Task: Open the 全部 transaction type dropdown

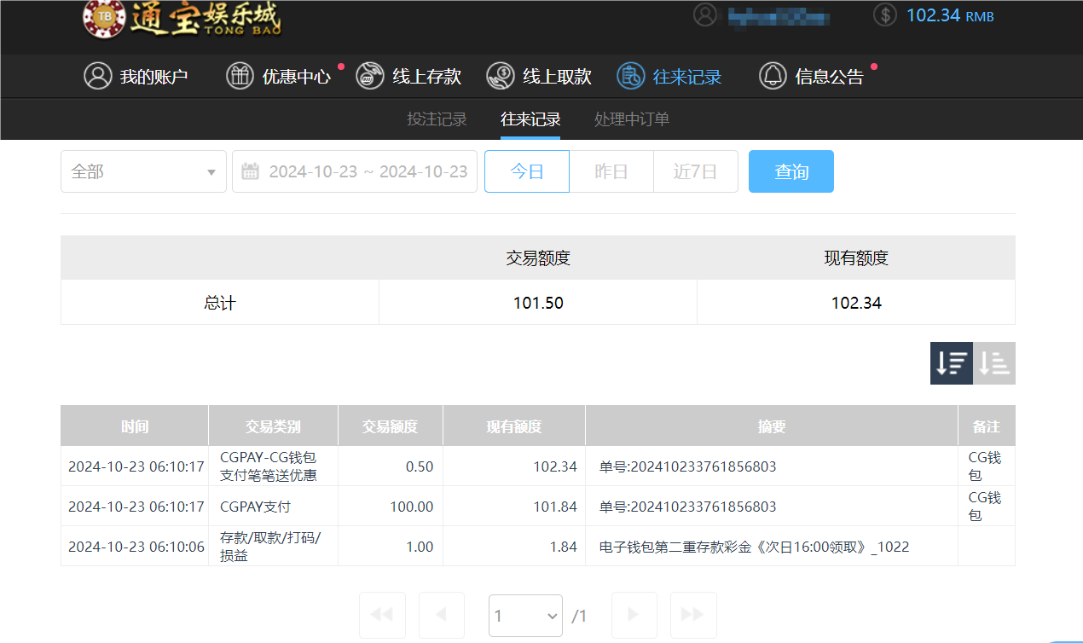Action: click(x=142, y=171)
